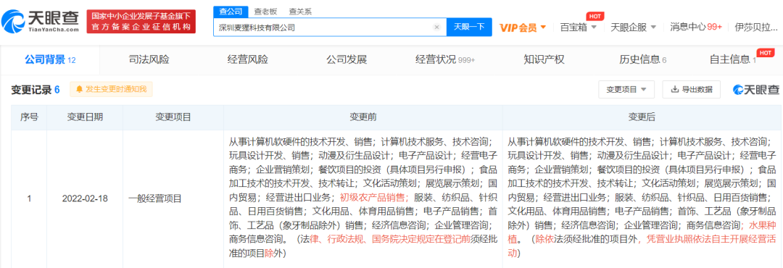Open the 变更项目 filter dropdown
783x268 pixels.
(x=626, y=89)
